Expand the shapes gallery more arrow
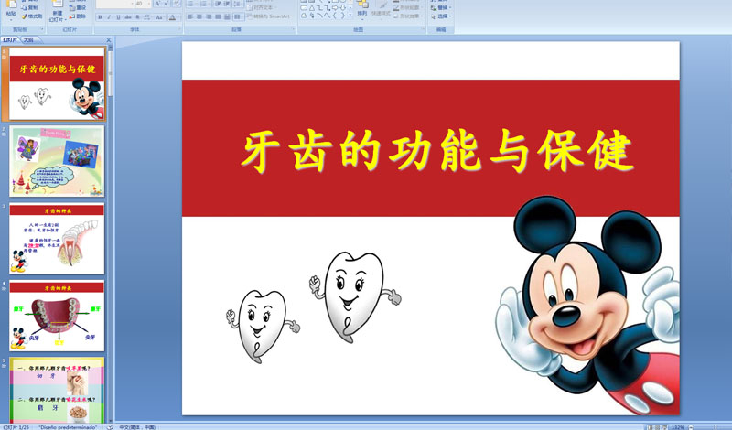 tap(350, 16)
